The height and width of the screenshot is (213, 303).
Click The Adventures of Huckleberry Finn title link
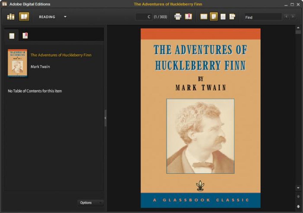(x=61, y=55)
